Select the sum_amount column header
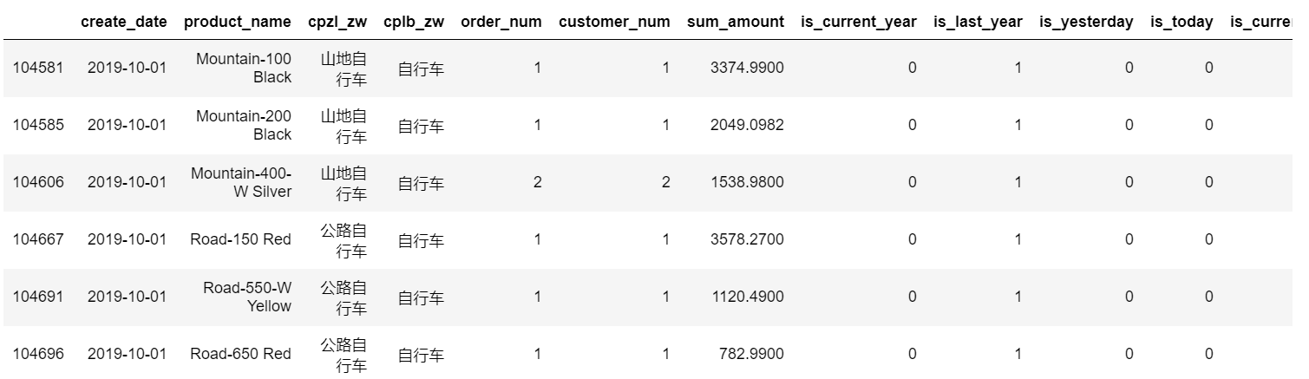The image size is (1309, 379). point(736,22)
